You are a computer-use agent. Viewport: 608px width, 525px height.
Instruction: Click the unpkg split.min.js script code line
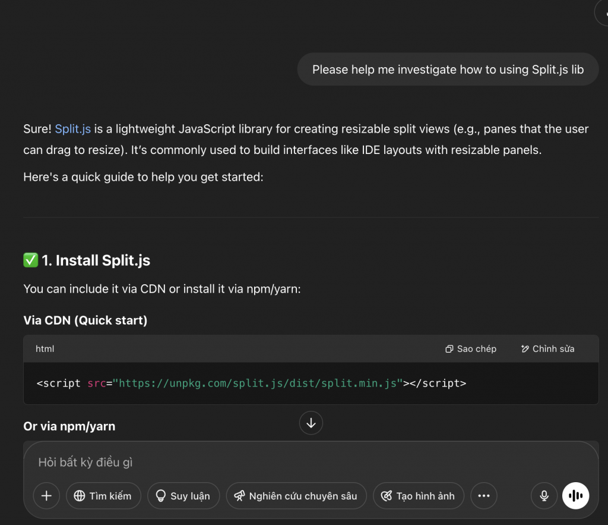[251, 383]
